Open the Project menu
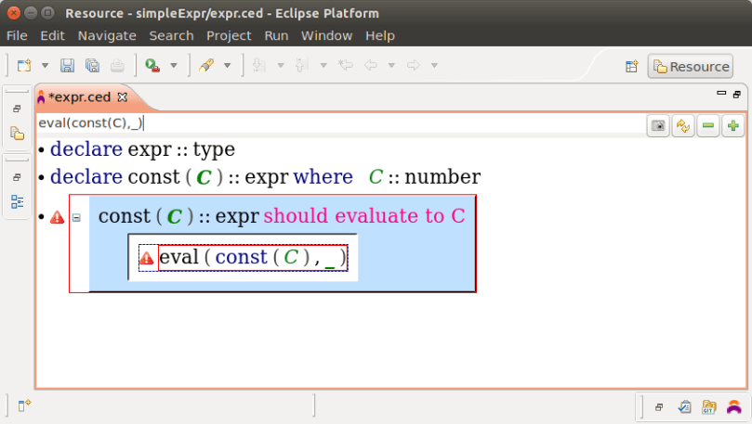 229,35
